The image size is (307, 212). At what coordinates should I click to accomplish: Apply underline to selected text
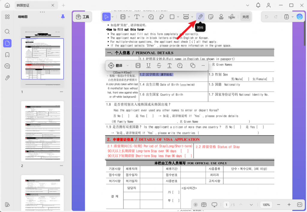(x=149, y=65)
